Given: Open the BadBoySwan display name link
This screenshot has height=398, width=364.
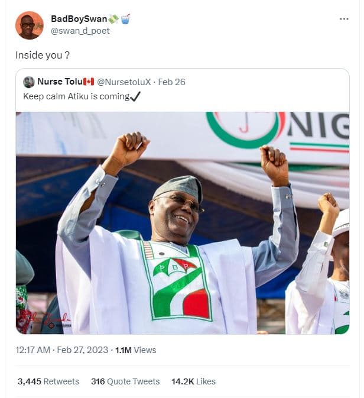Looking at the screenshot, I should (79, 19).
